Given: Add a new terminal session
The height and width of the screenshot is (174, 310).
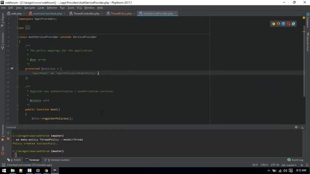Looking at the screenshot, I should click(x=8, y=133).
